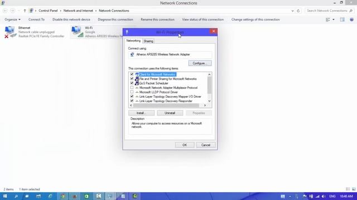Select the Networking tab
This screenshot has height=200, width=357.
(x=133, y=41)
